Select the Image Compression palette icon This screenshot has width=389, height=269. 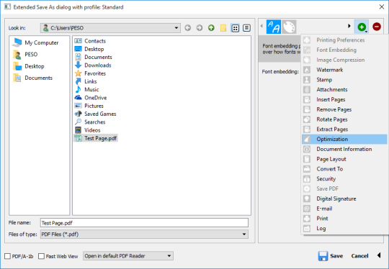pyautogui.click(x=289, y=27)
